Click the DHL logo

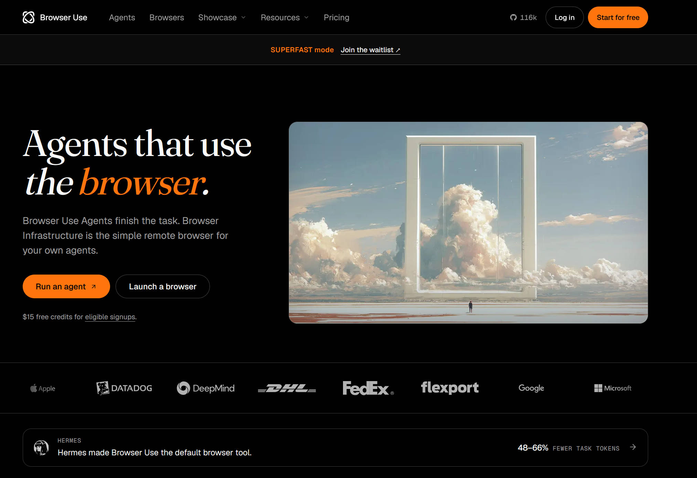click(287, 388)
